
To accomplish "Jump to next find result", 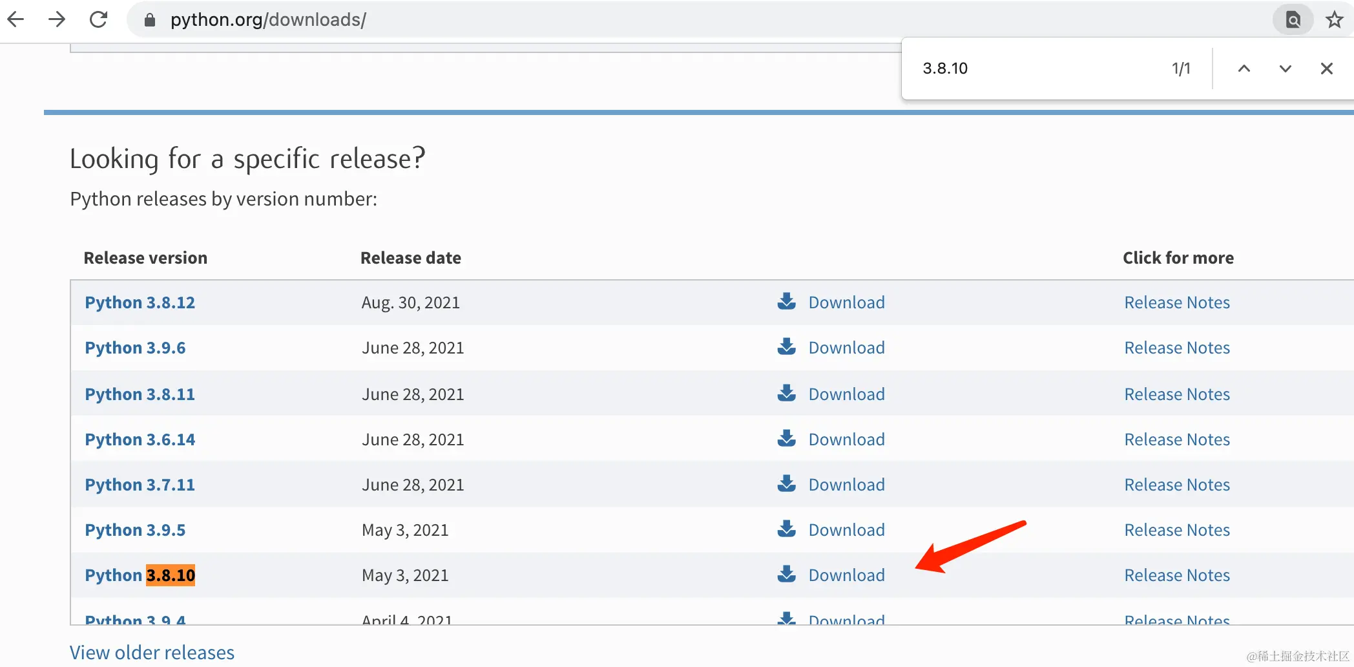I will coord(1286,69).
